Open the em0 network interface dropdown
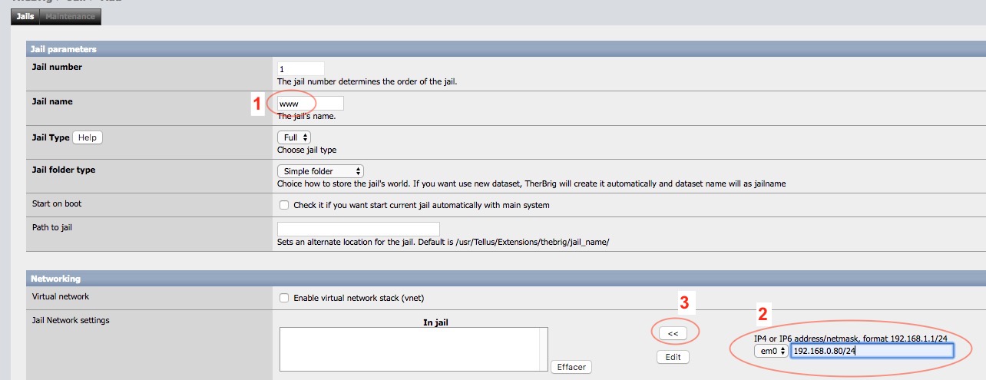The width and height of the screenshot is (986, 380). pyautogui.click(x=771, y=351)
